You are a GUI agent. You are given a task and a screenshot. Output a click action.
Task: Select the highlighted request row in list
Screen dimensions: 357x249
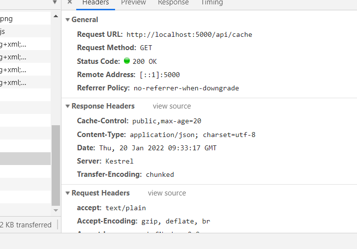25,159
